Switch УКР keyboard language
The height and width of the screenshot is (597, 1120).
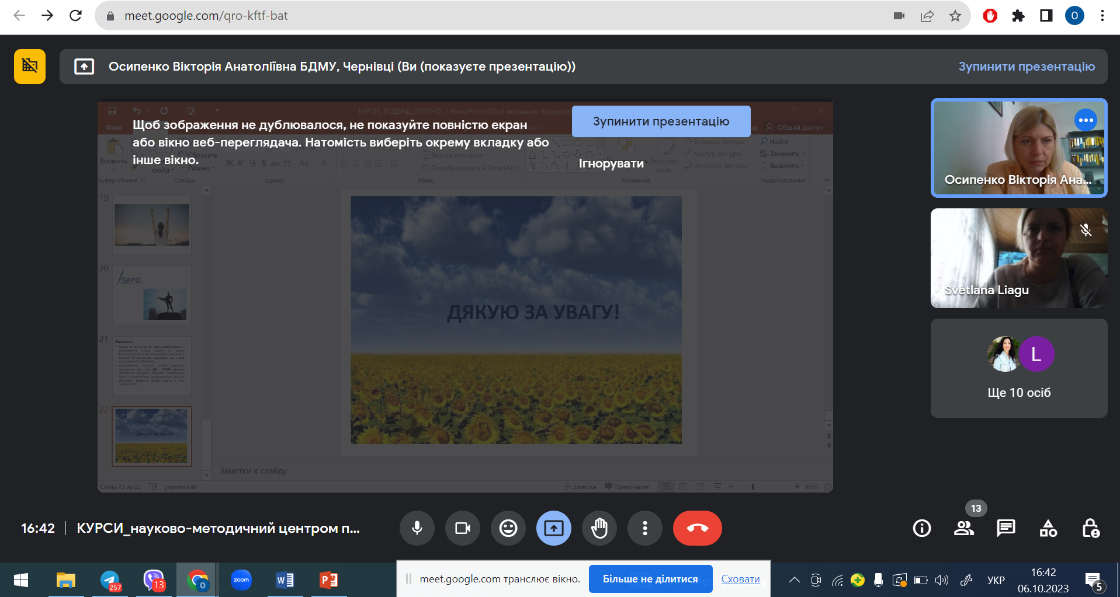(996, 580)
